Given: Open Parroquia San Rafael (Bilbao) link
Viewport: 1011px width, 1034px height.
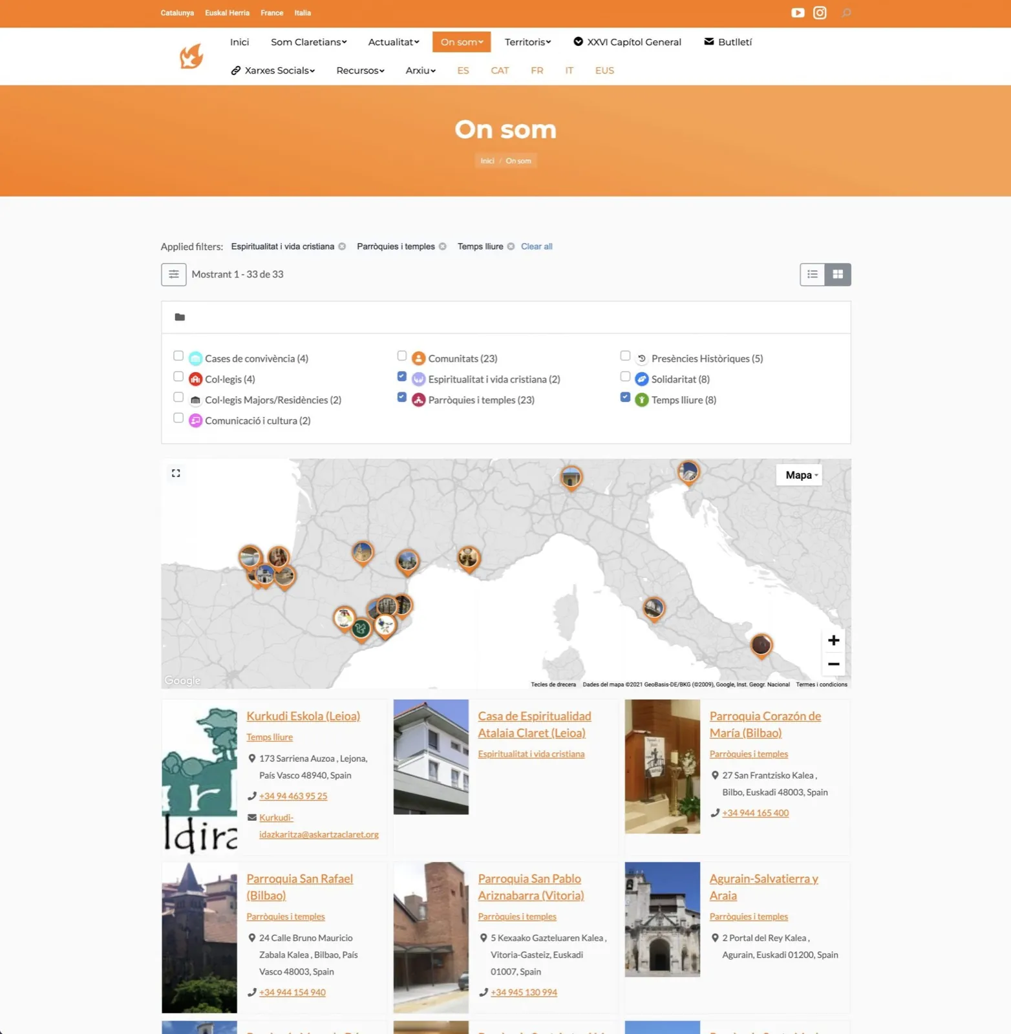Looking at the screenshot, I should click(299, 887).
